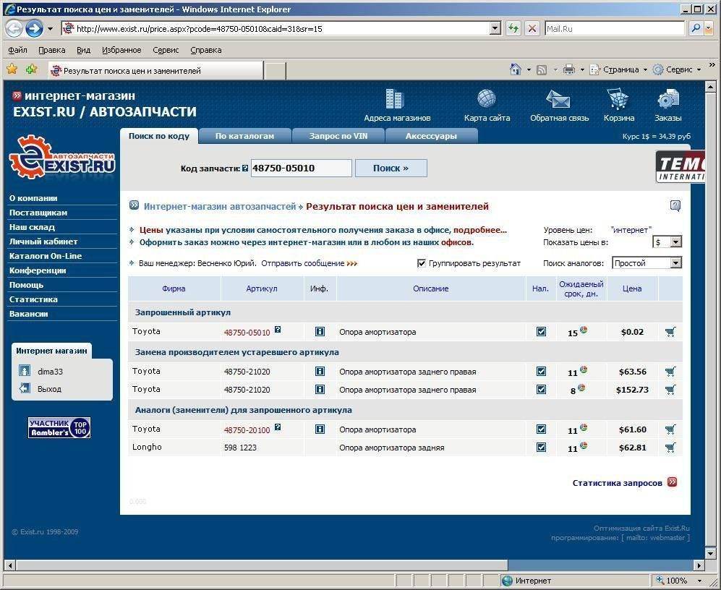Toggle availability checkbox for Longho row
Viewport: 721px width, 590px height.
click(541, 448)
